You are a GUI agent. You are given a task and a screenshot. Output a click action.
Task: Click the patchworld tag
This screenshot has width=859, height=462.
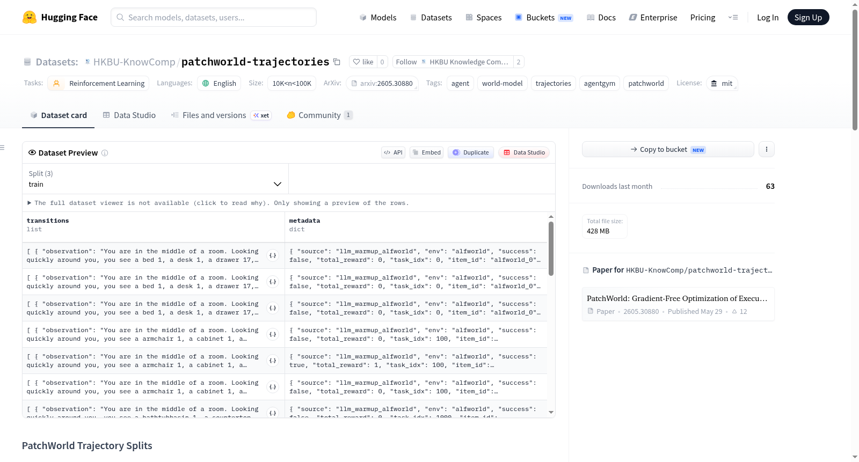(646, 83)
